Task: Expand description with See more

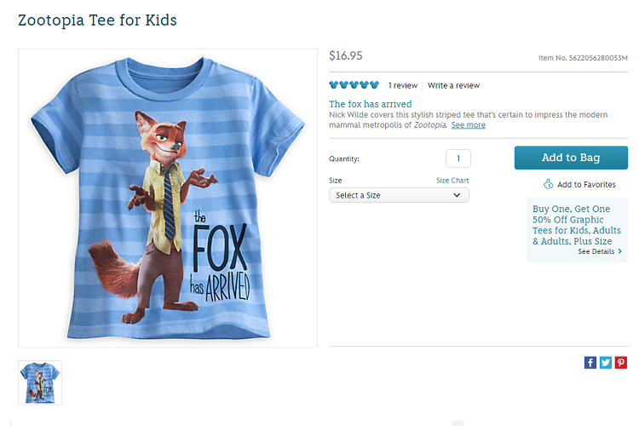Action: pyautogui.click(x=469, y=125)
